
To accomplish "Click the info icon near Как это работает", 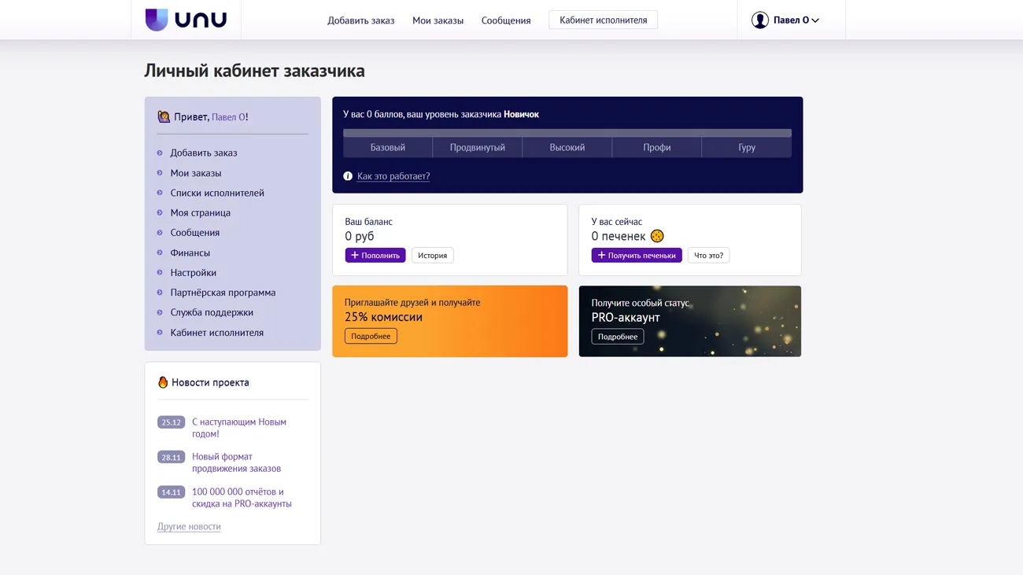I will 348,176.
